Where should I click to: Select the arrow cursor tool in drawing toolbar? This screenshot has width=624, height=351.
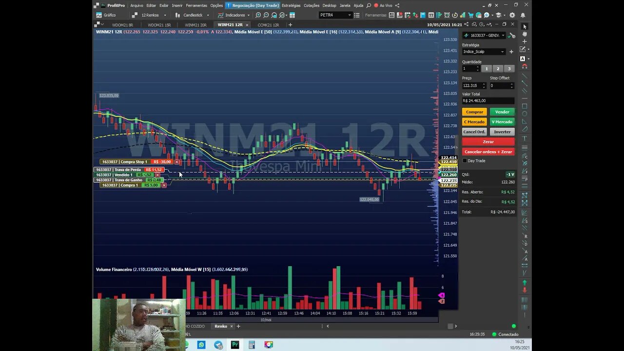point(525,26)
